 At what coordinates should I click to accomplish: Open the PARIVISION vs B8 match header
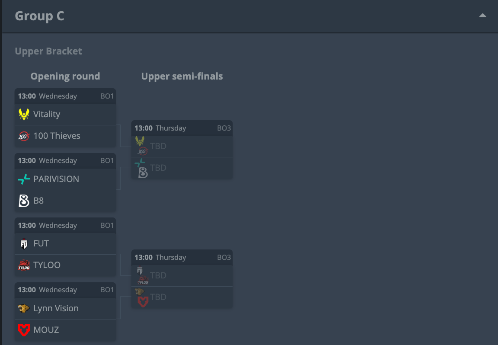pos(65,161)
